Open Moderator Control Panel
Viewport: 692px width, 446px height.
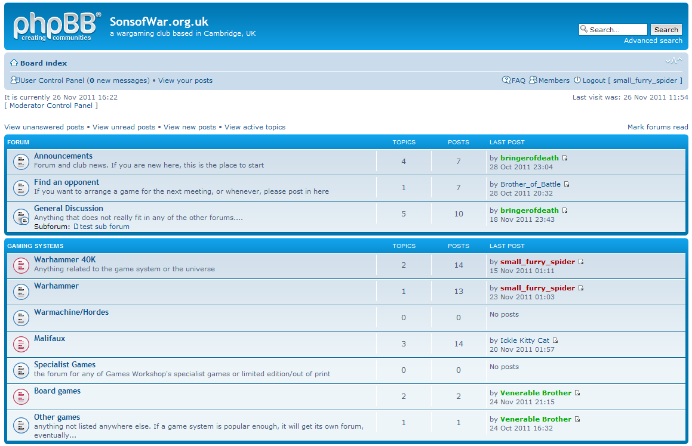tap(51, 106)
